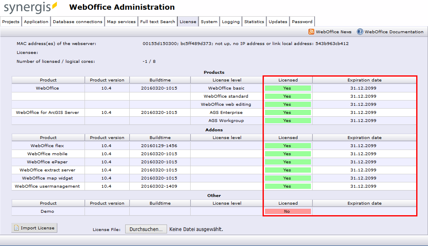Click the WebOffice News link

point(333,32)
